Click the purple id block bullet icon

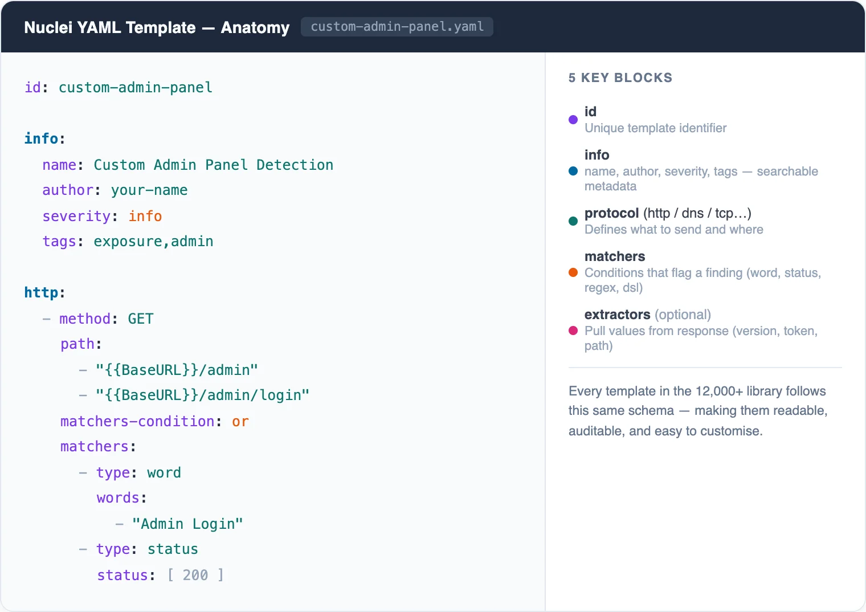point(573,120)
